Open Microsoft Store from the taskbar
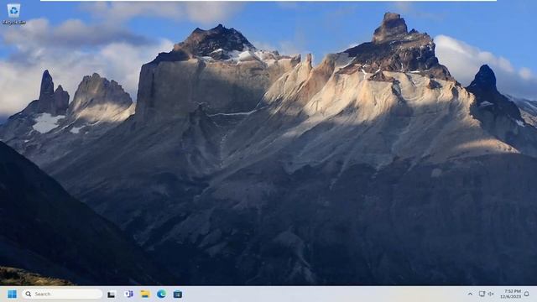 [x=177, y=294]
